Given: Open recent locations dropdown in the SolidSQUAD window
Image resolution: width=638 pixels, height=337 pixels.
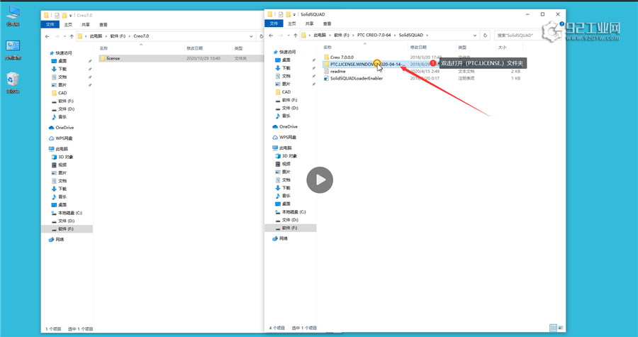Looking at the screenshot, I should pyautogui.click(x=289, y=35).
